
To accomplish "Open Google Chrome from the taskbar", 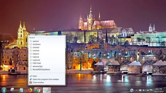I will coord(38,90).
